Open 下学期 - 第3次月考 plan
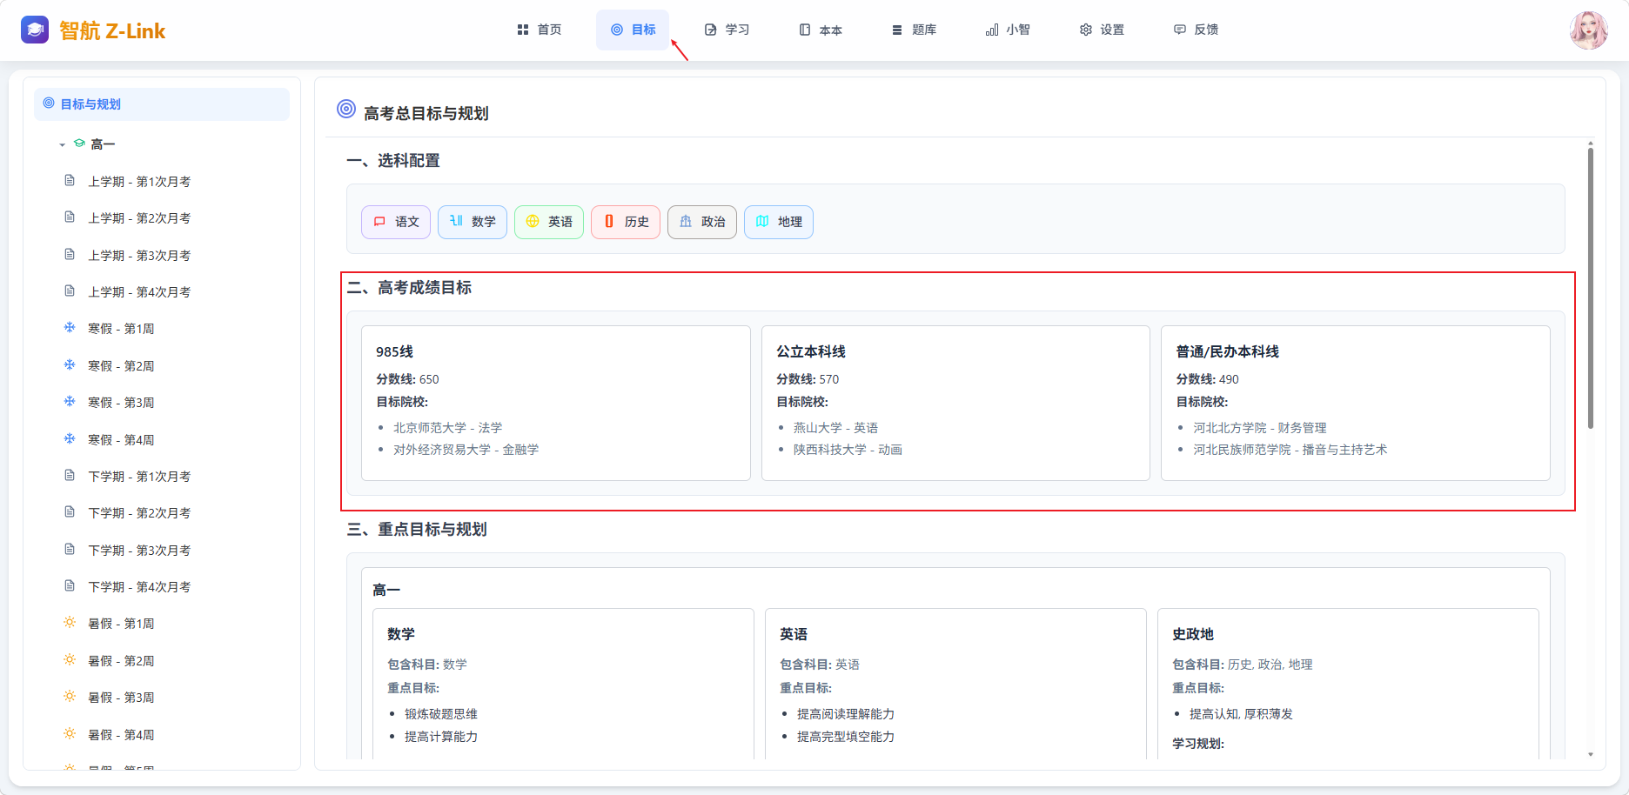This screenshot has width=1629, height=795. click(139, 551)
